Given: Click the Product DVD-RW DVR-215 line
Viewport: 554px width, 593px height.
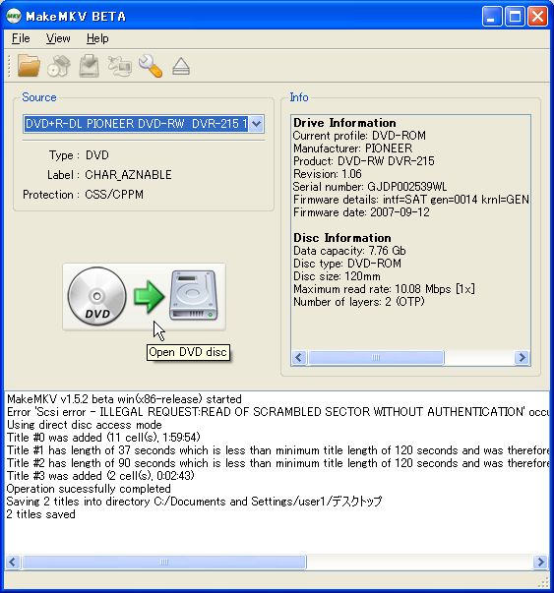Looking at the screenshot, I should tap(364, 161).
